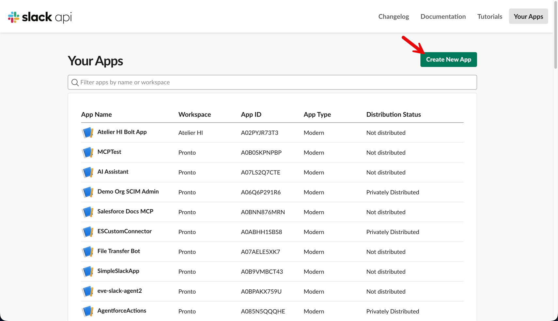This screenshot has width=558, height=321.
Task: Select the Your Apps tab
Action: (528, 16)
